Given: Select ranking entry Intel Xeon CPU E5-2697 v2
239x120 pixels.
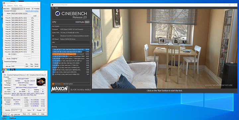Looking at the screenshot, I should point(71,61).
